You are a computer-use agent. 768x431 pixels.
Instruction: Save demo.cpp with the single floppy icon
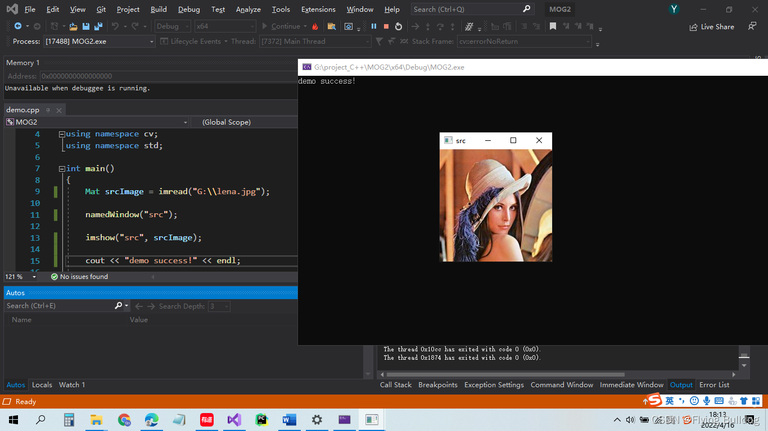(x=86, y=26)
